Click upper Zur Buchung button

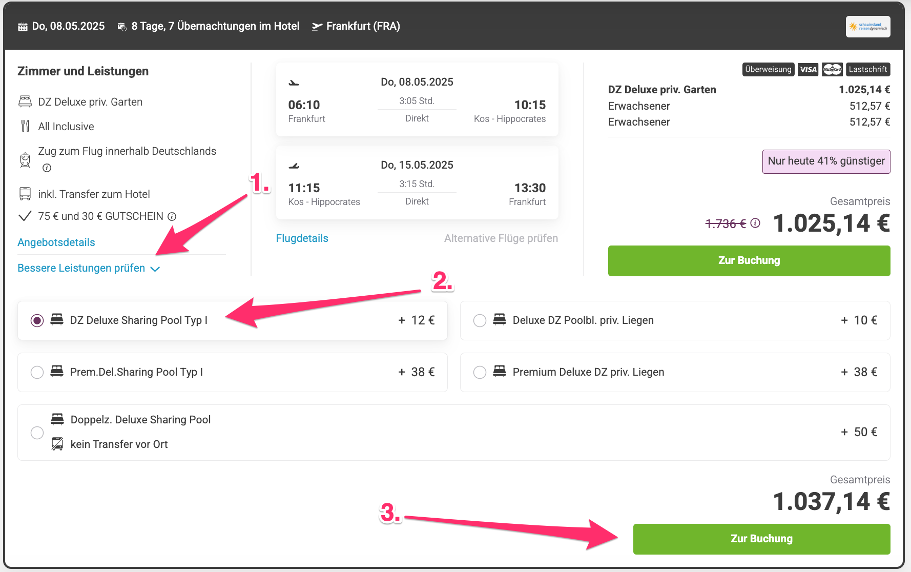(x=749, y=260)
